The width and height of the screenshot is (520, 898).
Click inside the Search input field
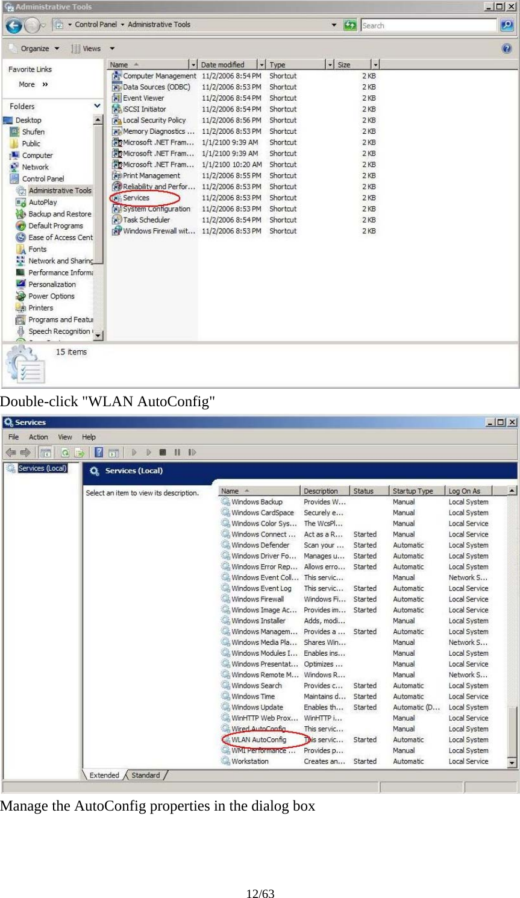(428, 25)
